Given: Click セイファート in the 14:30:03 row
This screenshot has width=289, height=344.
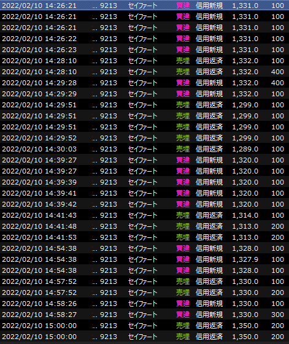Looking at the screenshot, I should (143, 149).
